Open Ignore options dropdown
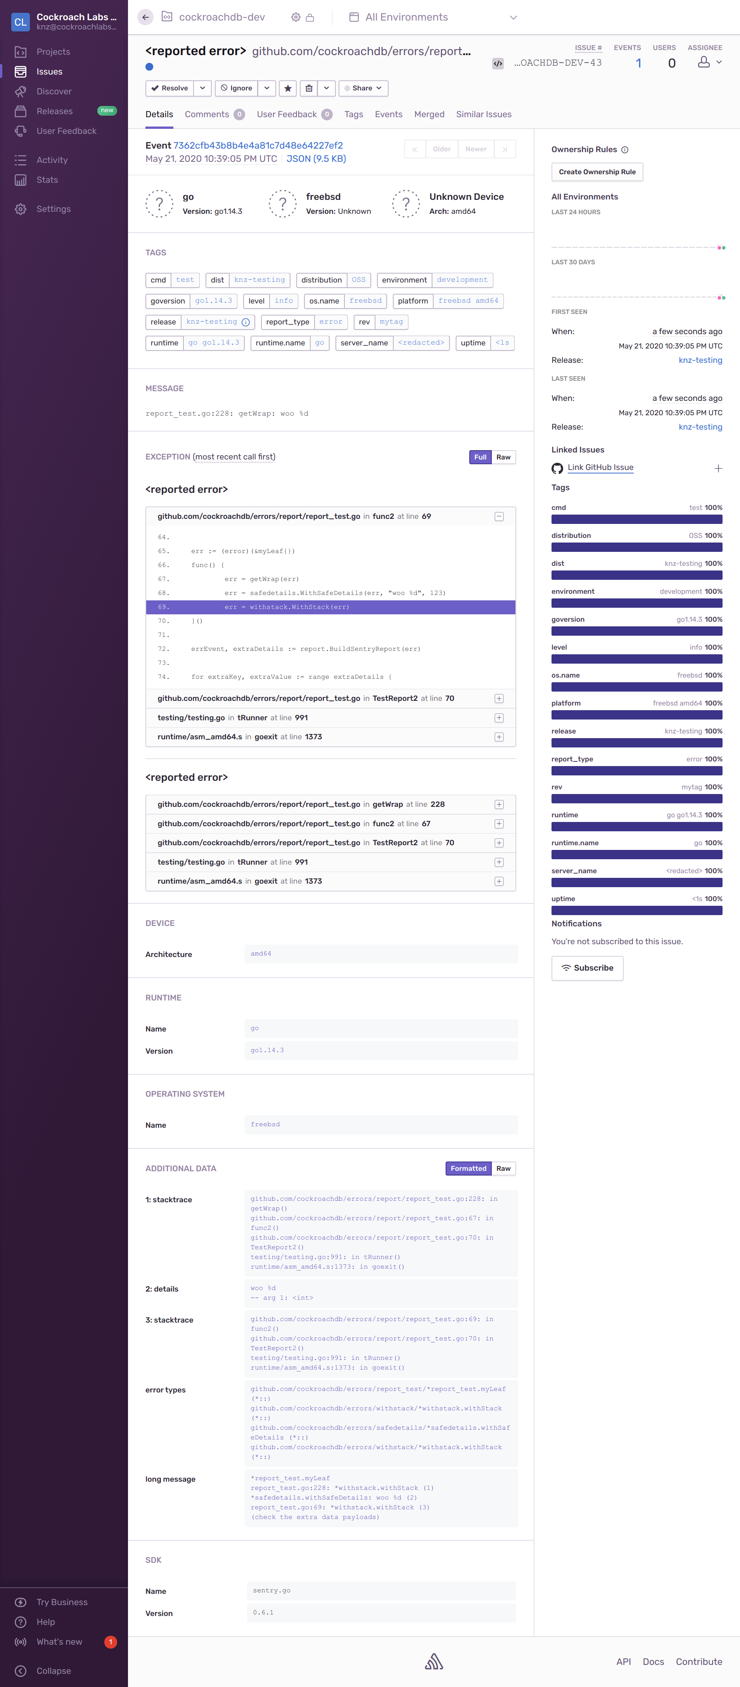Screen dimensions: 740x1687 pos(266,88)
